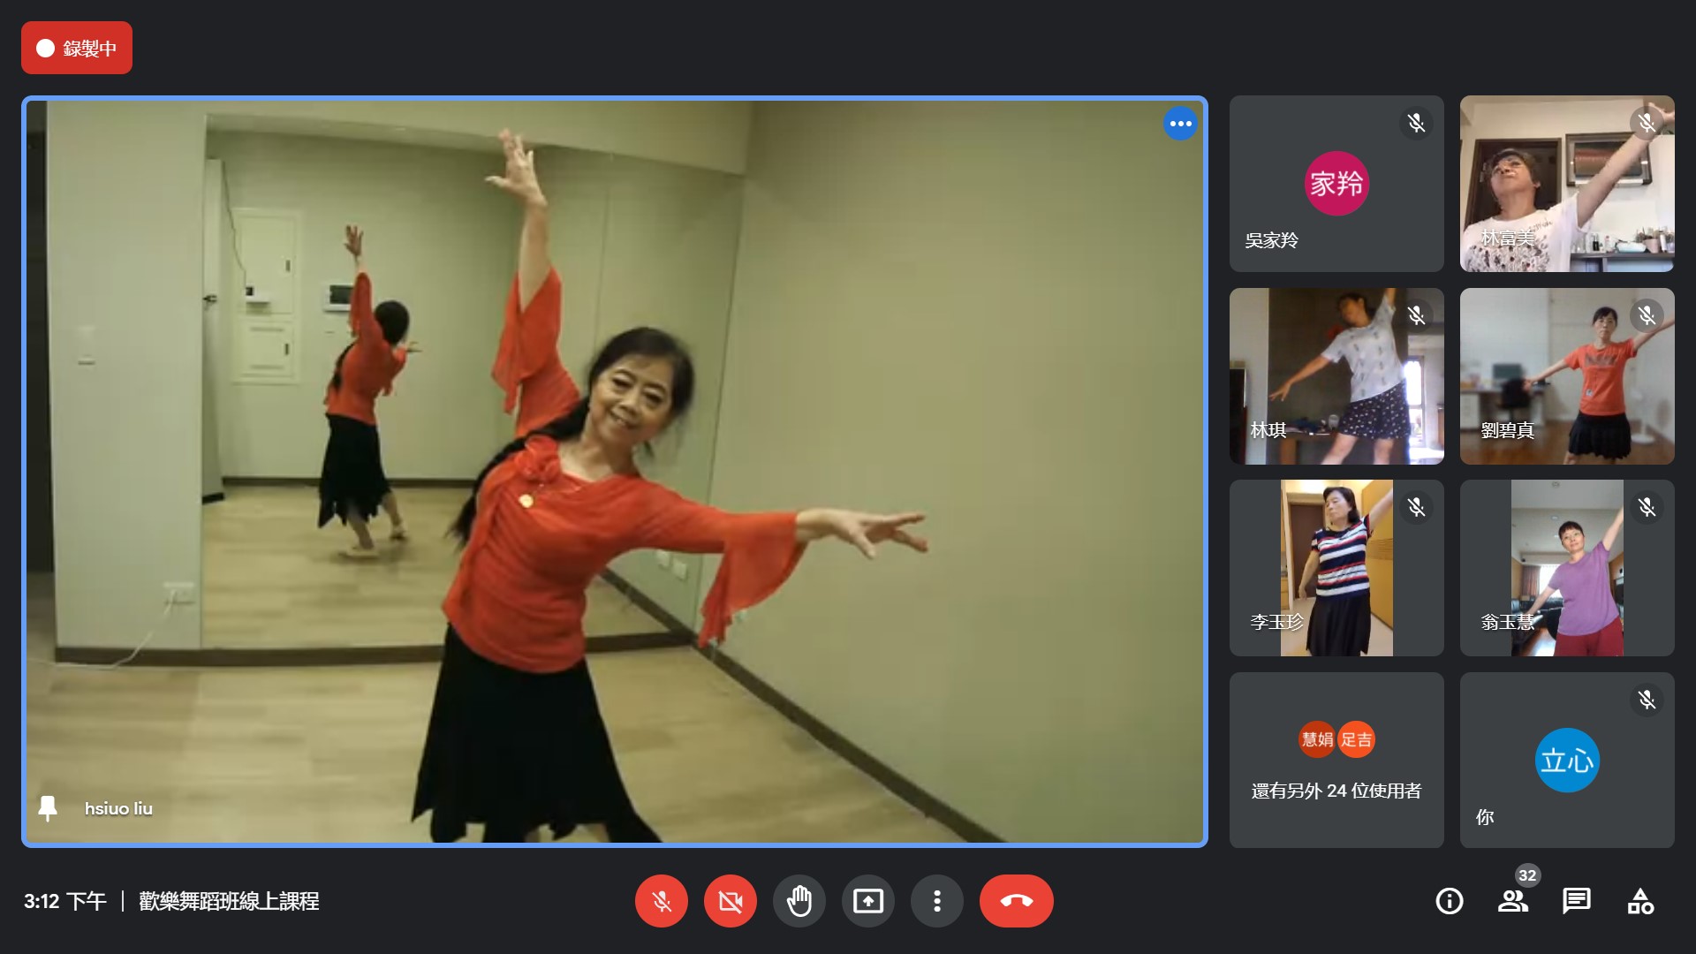Click the muted mic icon on 林富美's tile

point(1647,123)
